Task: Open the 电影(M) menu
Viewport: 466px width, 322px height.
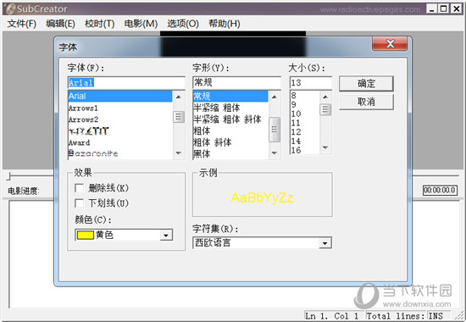Action: pos(141,24)
